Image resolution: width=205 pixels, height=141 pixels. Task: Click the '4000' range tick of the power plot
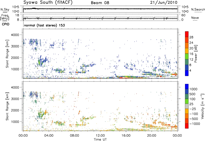click(x=15, y=35)
